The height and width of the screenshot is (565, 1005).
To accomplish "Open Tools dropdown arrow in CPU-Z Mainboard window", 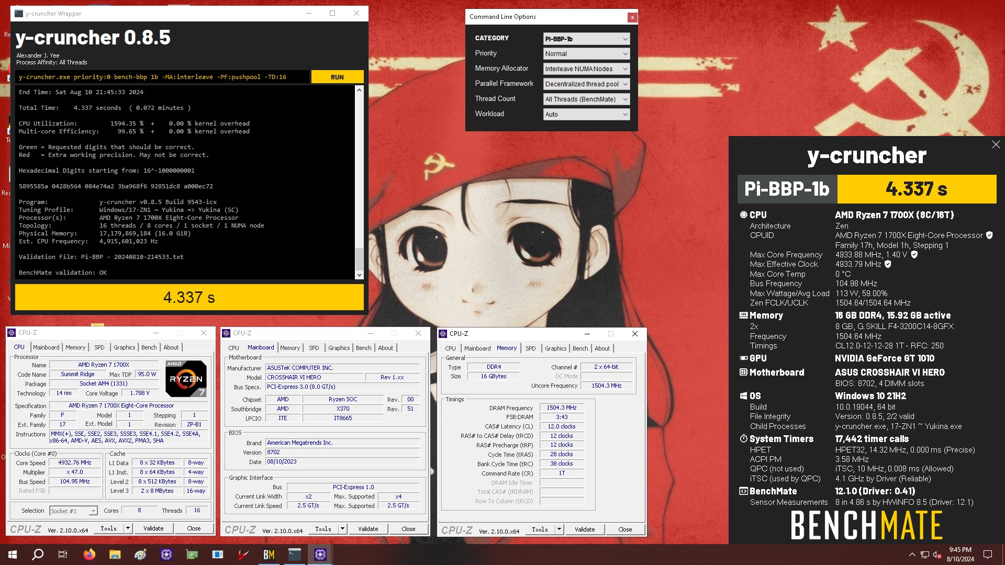I will pos(342,529).
